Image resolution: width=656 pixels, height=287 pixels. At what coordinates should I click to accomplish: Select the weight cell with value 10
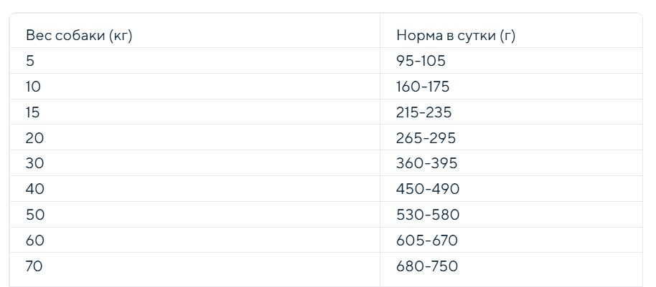(x=33, y=87)
